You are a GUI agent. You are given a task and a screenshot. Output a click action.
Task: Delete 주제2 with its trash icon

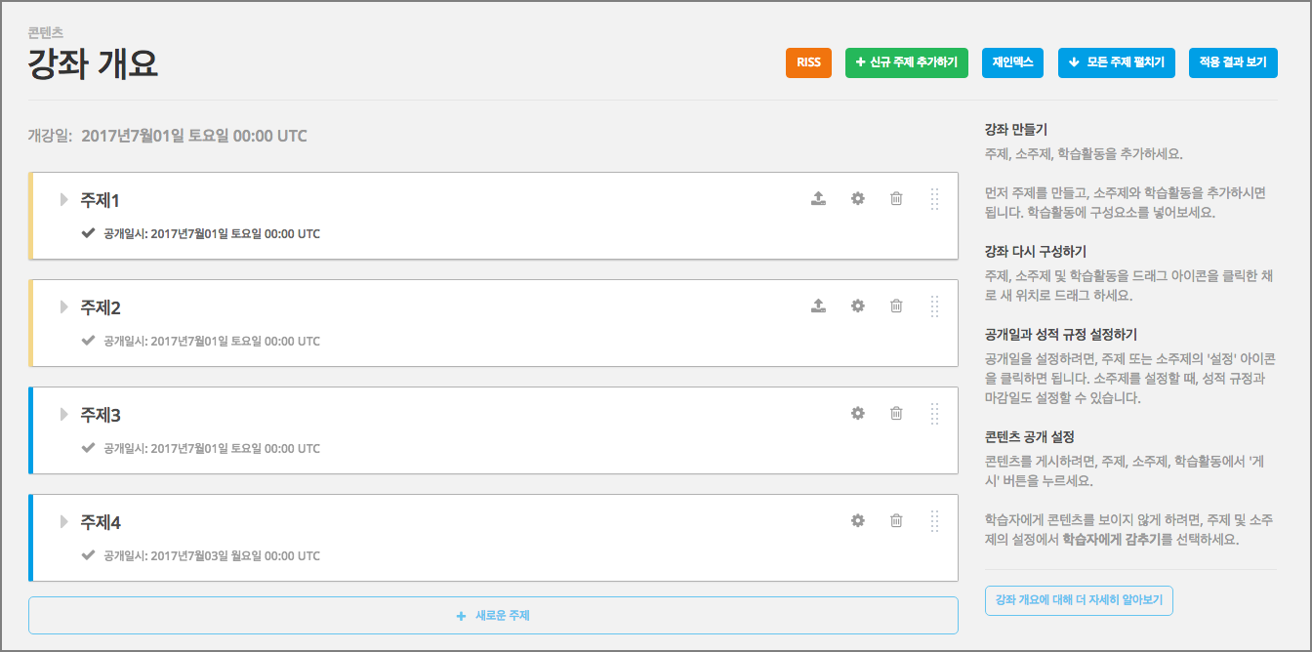[x=896, y=306]
